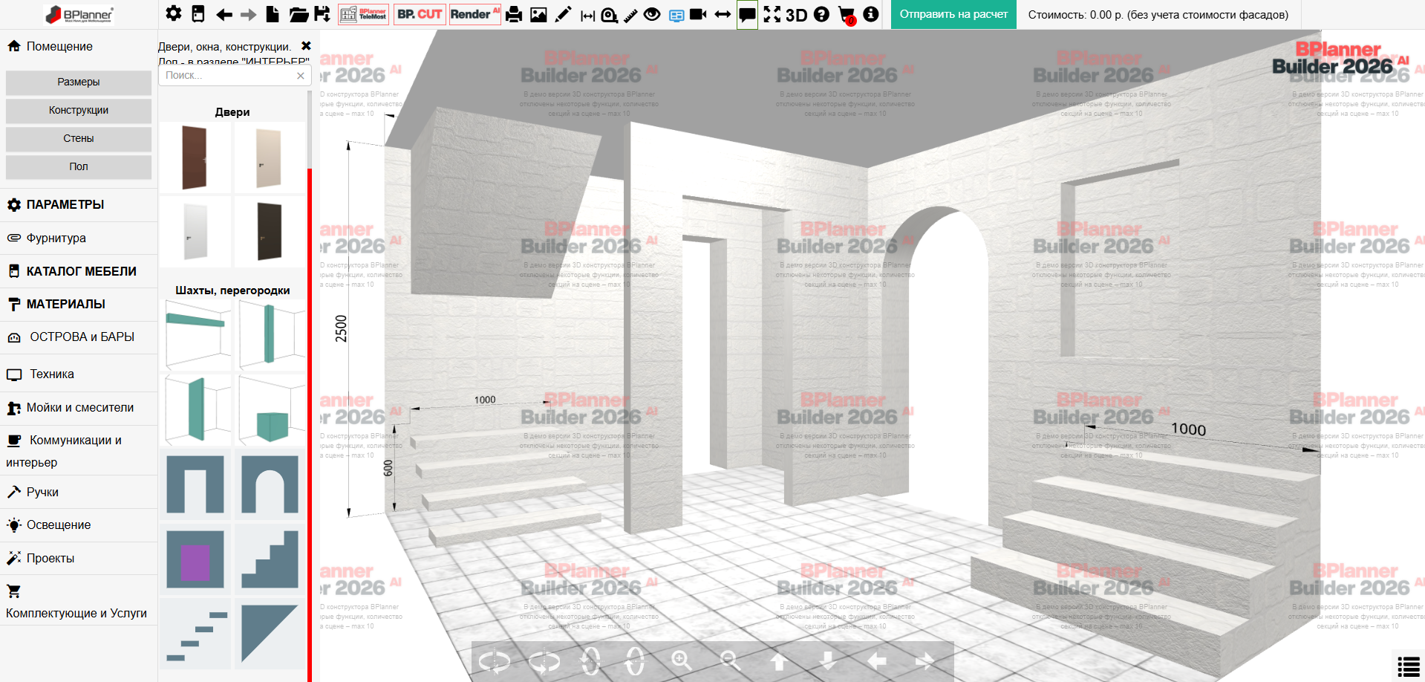
Task: Select the tape measure tool
Action: coord(610,15)
